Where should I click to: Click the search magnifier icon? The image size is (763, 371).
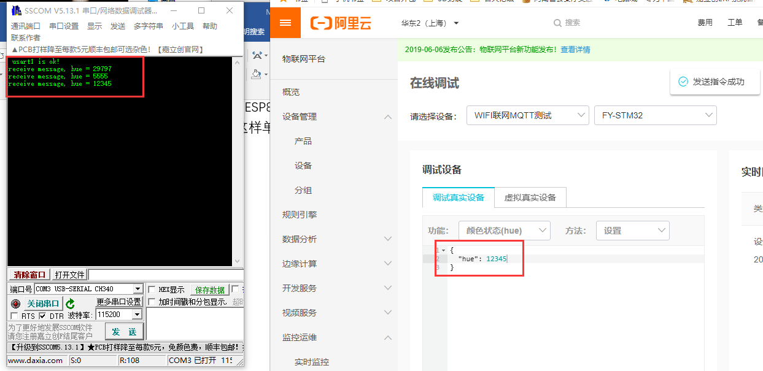(x=557, y=23)
